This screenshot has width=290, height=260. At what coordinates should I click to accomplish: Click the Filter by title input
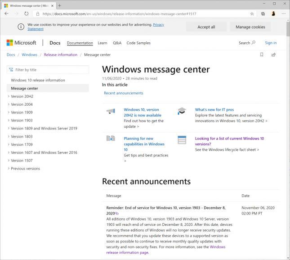pyautogui.click(x=48, y=70)
